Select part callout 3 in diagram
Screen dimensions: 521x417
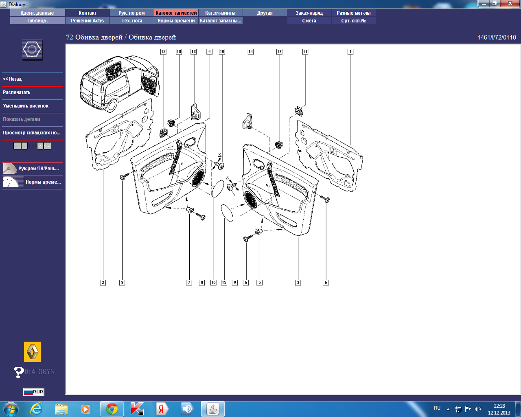pyautogui.click(x=298, y=282)
